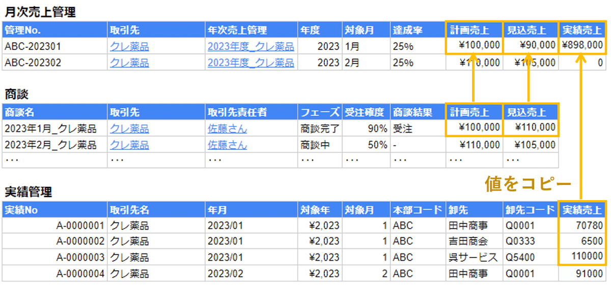Select the 6500 actual sales cell
The height and width of the screenshot is (286, 611).
click(582, 241)
